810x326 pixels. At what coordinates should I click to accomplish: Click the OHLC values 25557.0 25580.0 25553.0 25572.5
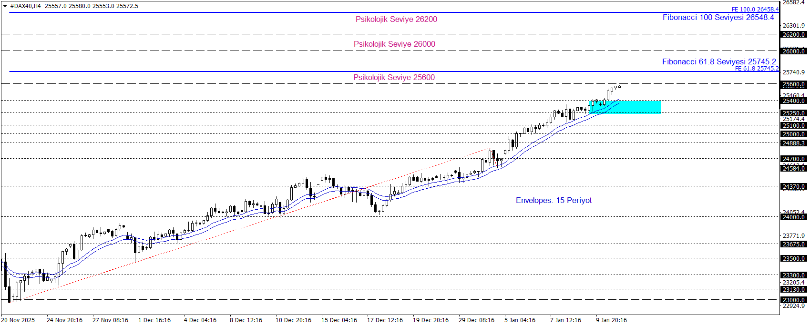[92, 6]
